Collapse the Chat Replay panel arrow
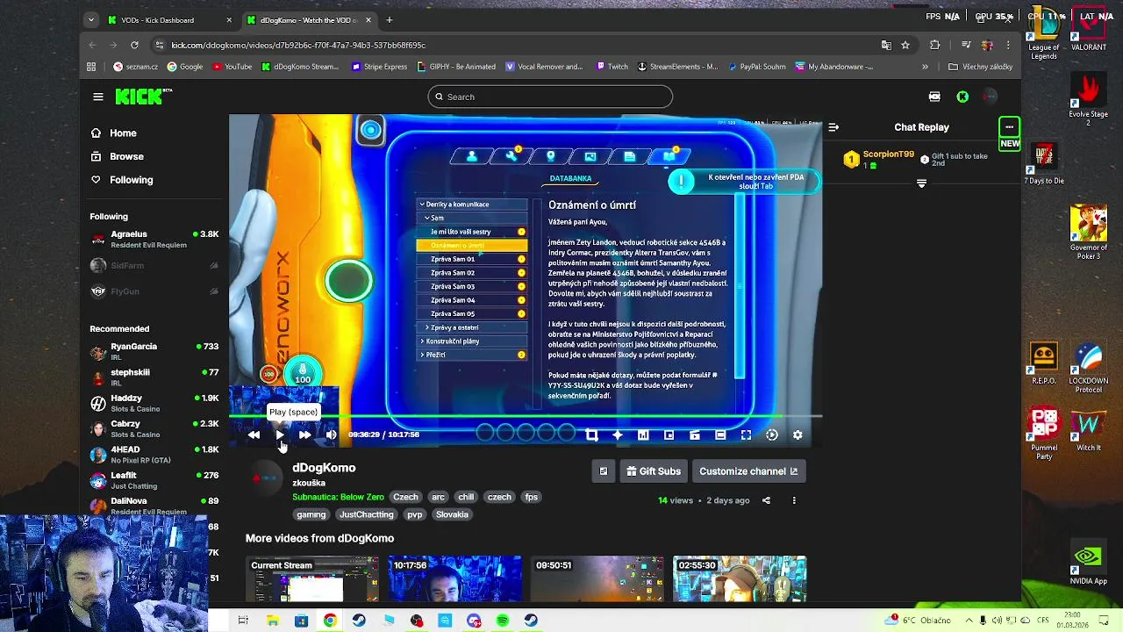This screenshot has width=1123, height=632. [833, 127]
